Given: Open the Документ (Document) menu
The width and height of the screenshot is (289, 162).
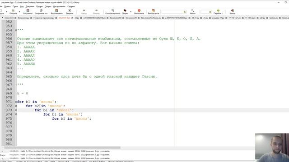Looking at the screenshot, I should pos(30,6).
